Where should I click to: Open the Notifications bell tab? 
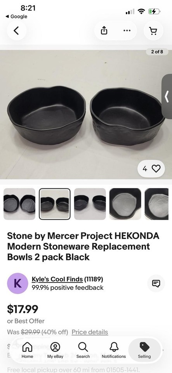[114, 350]
